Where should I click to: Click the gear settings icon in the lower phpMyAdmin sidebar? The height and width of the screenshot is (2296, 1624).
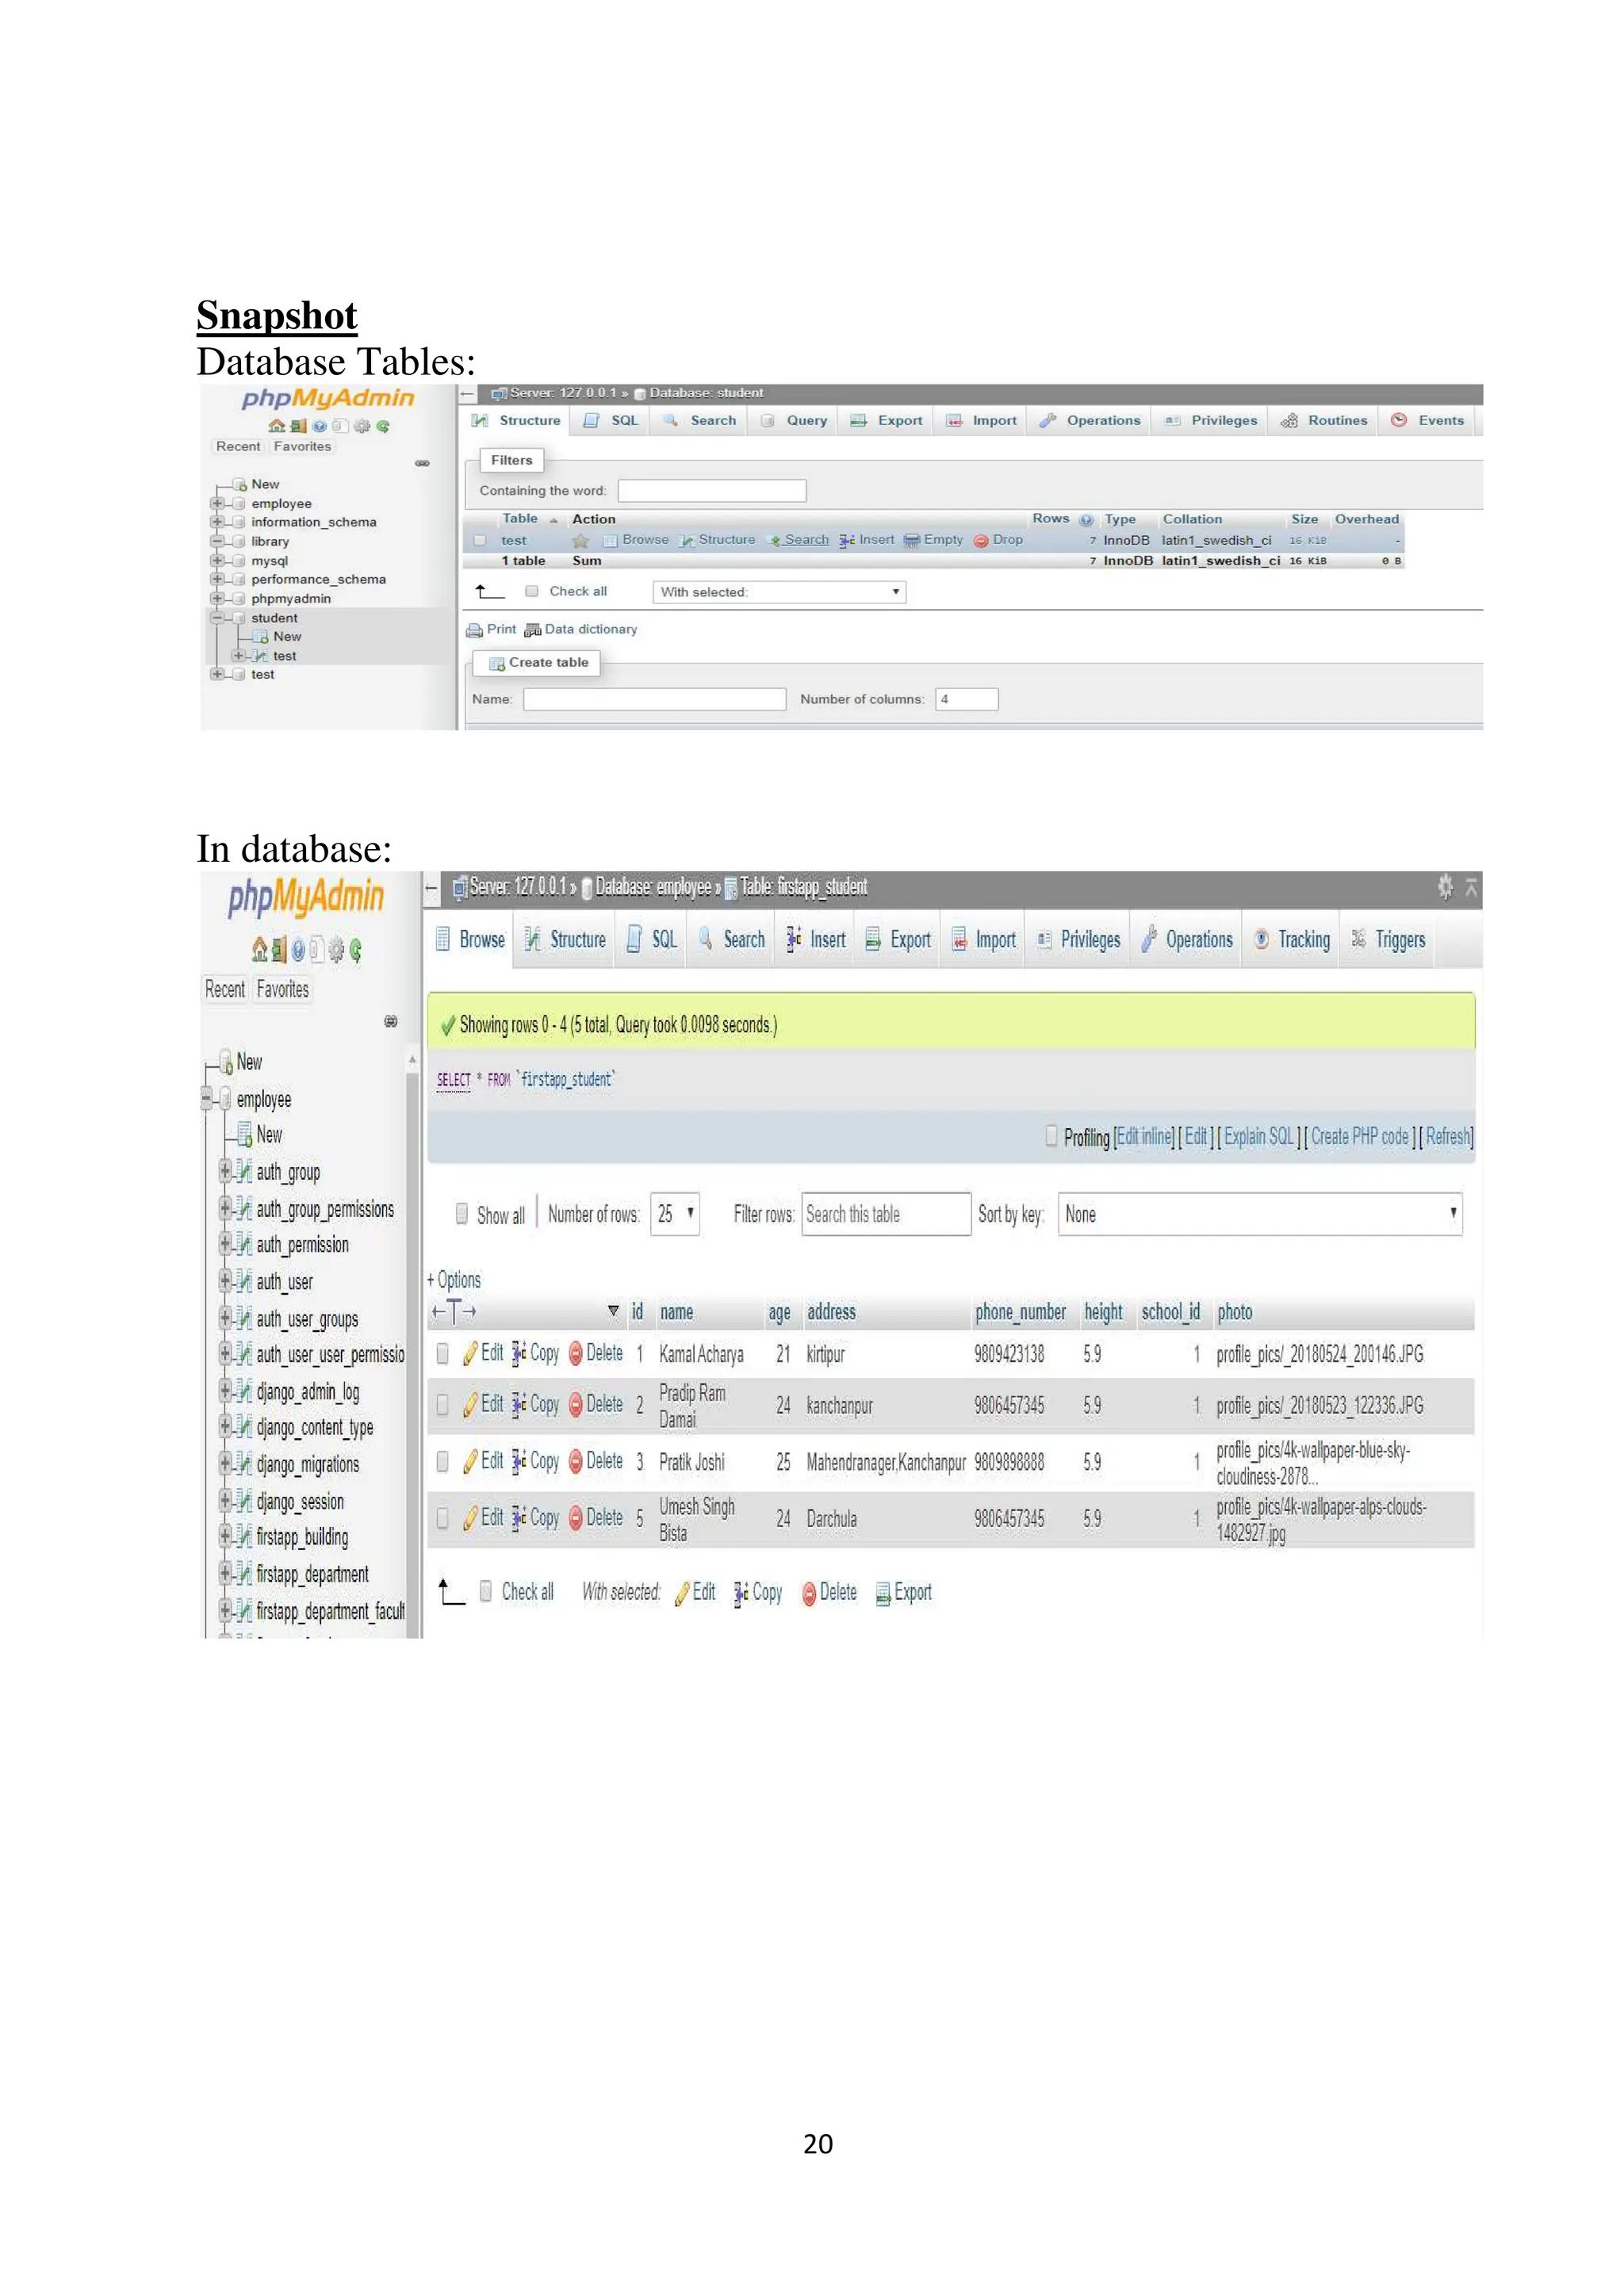336,949
